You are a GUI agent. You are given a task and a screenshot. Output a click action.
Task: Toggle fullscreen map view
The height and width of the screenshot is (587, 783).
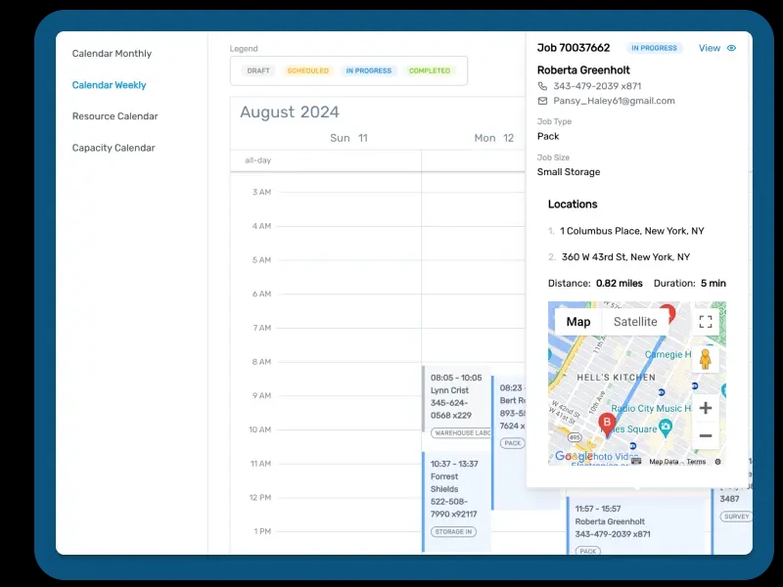tap(705, 322)
